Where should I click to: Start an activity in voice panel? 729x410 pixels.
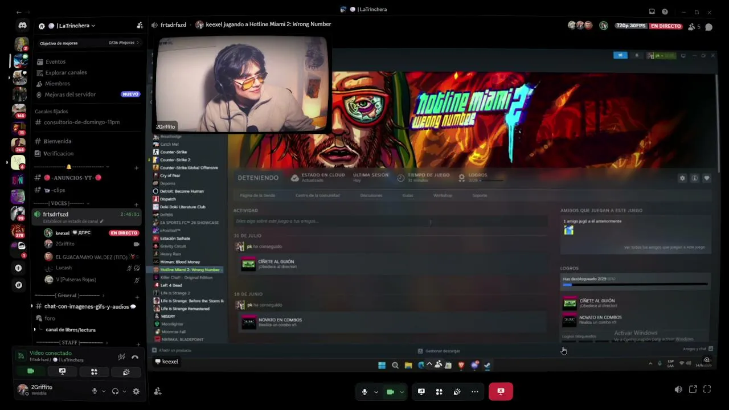(94, 372)
